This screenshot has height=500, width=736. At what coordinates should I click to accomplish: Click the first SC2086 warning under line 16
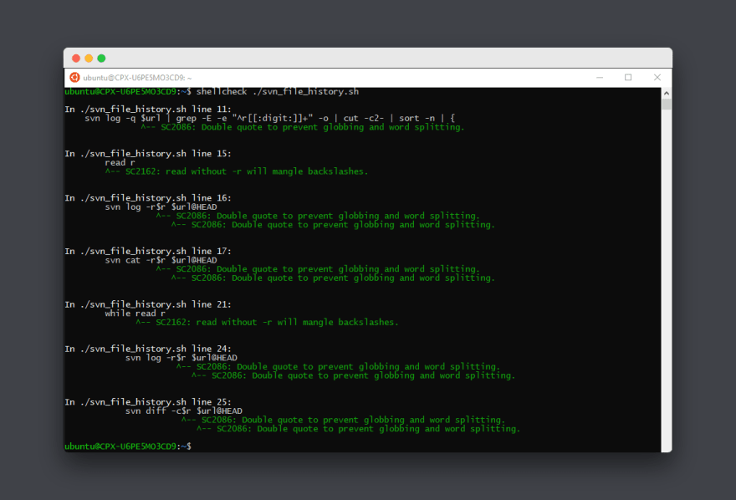click(318, 216)
